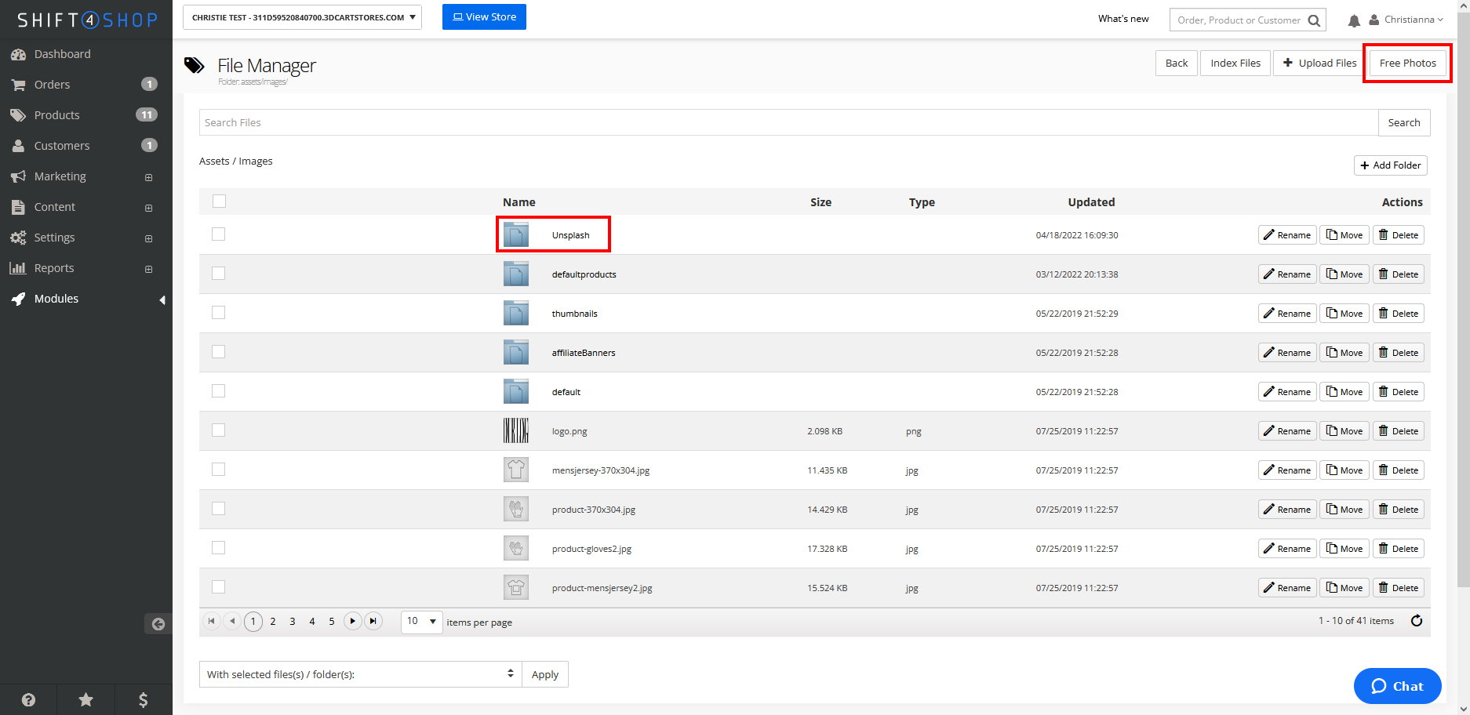Check the Unsplash folder checkbox
This screenshot has height=715, width=1470.
tap(219, 234)
